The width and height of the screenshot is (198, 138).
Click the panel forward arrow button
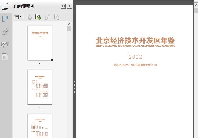click(70, 6)
